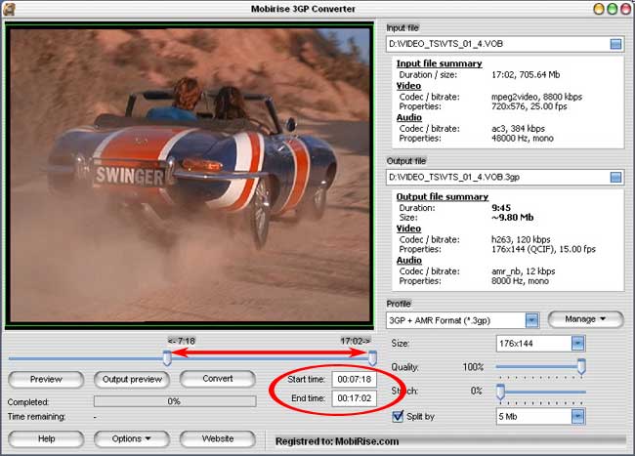635x456 pixels.
Task: Click the yellow minimize window button
Action: point(599,9)
